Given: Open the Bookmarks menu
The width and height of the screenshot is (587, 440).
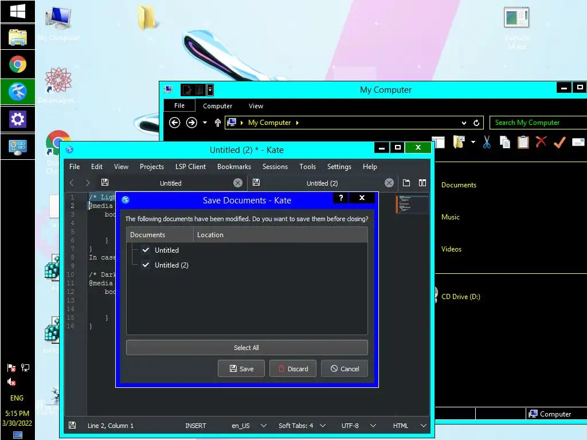Looking at the screenshot, I should click(234, 167).
